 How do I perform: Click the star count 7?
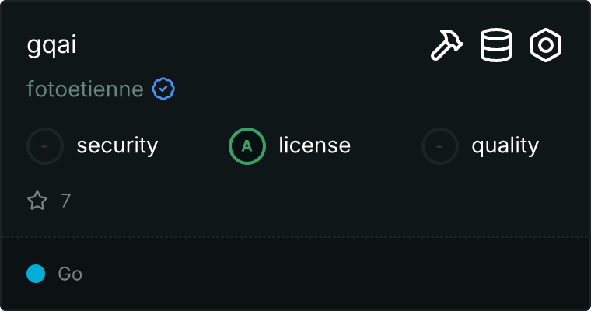(x=66, y=201)
